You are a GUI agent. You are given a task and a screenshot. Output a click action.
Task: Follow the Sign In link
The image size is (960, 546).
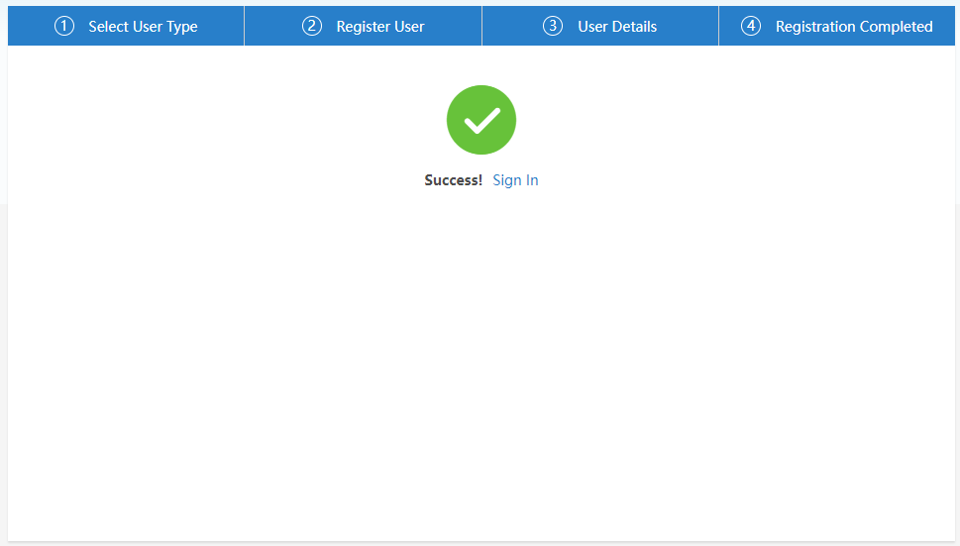coord(515,180)
